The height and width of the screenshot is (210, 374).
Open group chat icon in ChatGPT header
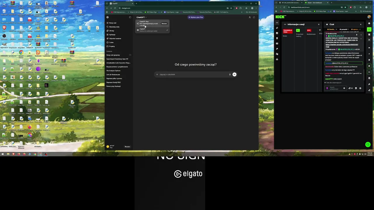click(x=250, y=17)
